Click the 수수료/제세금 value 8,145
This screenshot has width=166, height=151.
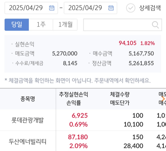coord(70,63)
